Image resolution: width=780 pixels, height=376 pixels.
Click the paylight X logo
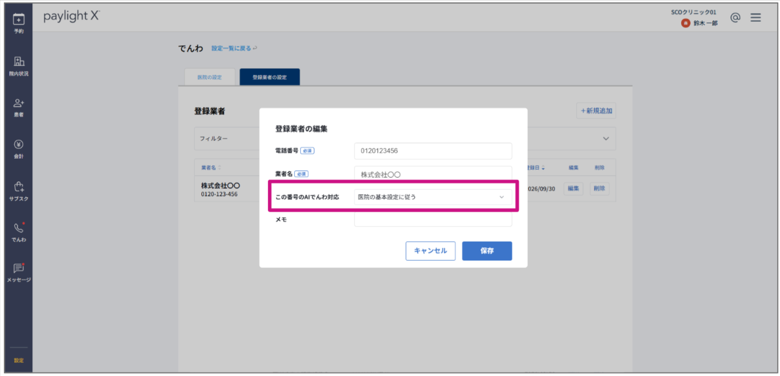[x=72, y=16]
